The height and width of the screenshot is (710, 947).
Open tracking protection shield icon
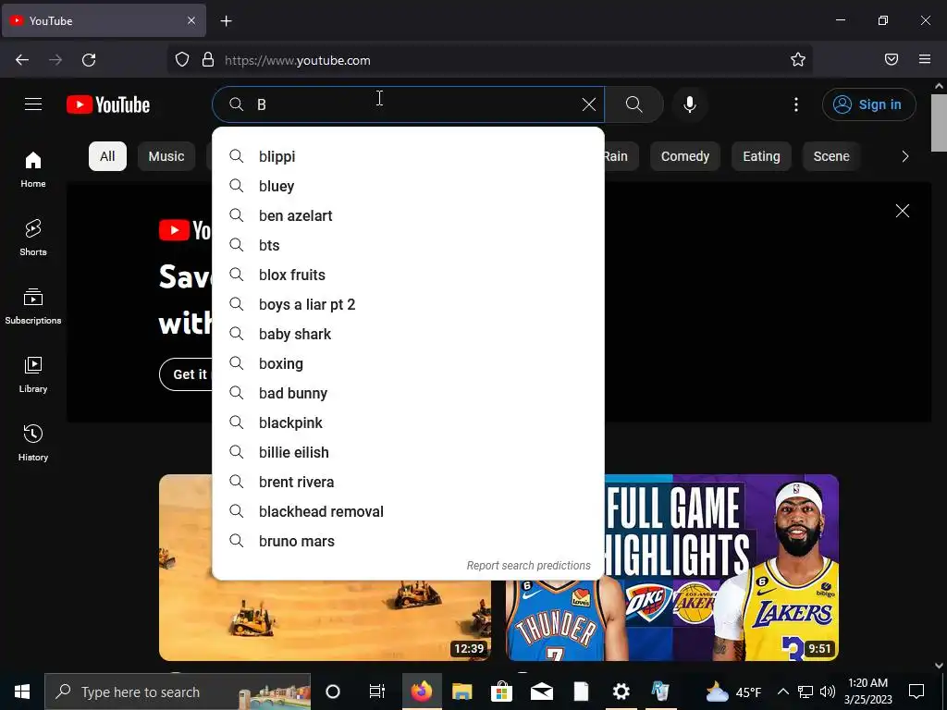coord(182,60)
